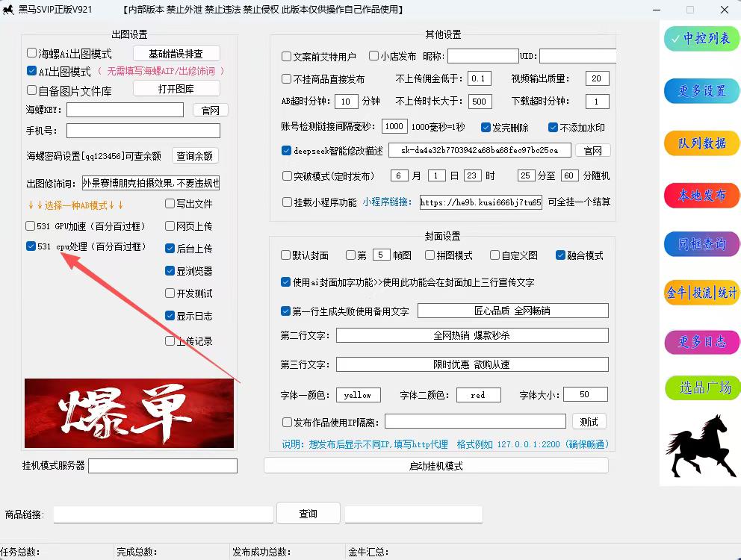Click 启动挂机模式 button
This screenshot has width=741, height=560.
pos(436,466)
